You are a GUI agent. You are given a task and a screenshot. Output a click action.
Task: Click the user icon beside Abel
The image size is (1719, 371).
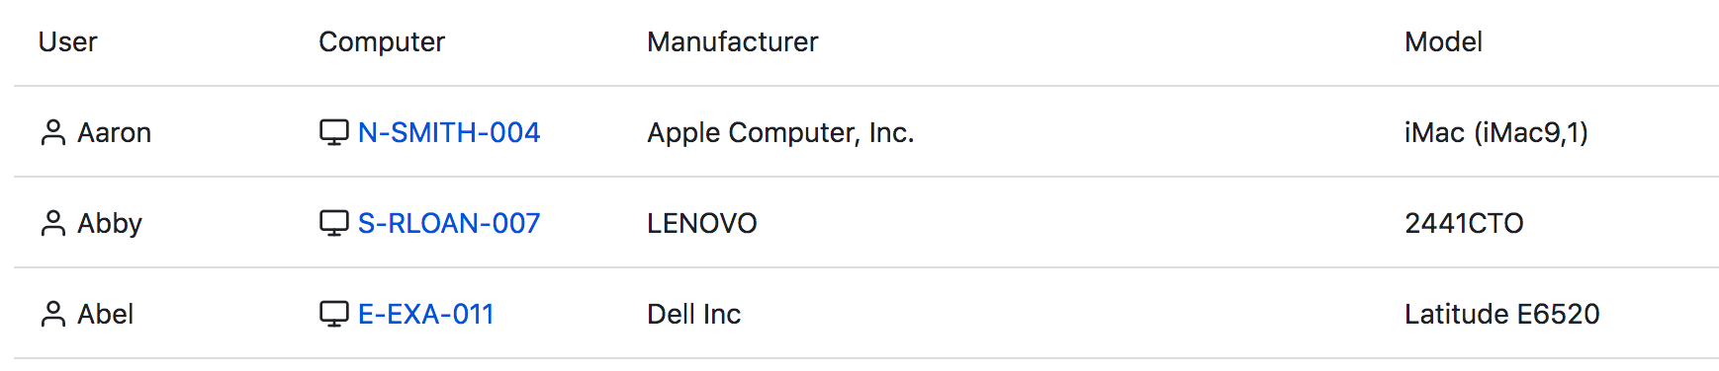coord(52,314)
